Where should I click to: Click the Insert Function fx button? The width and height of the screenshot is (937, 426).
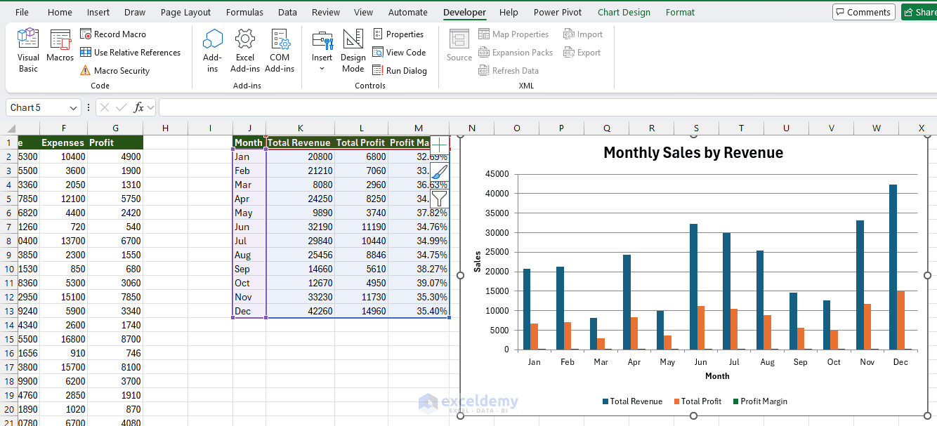pos(139,107)
